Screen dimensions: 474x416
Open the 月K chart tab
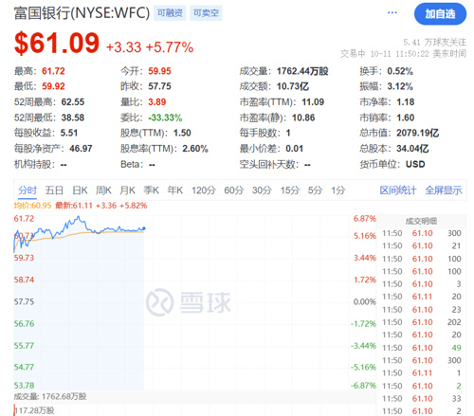pyautogui.click(x=127, y=190)
